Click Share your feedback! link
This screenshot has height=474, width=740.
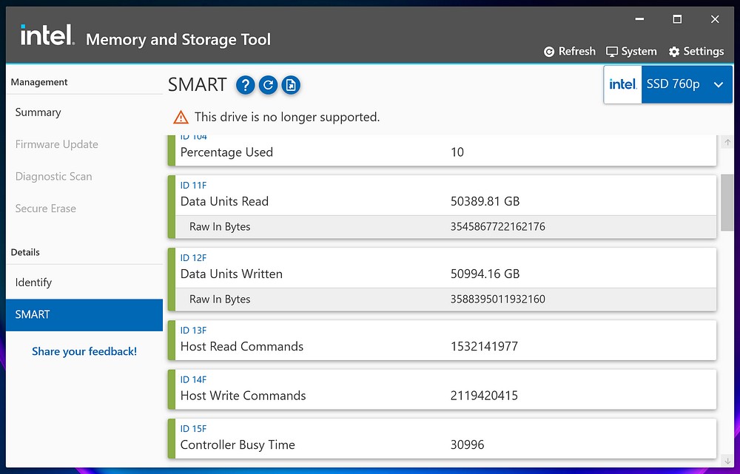click(x=84, y=351)
